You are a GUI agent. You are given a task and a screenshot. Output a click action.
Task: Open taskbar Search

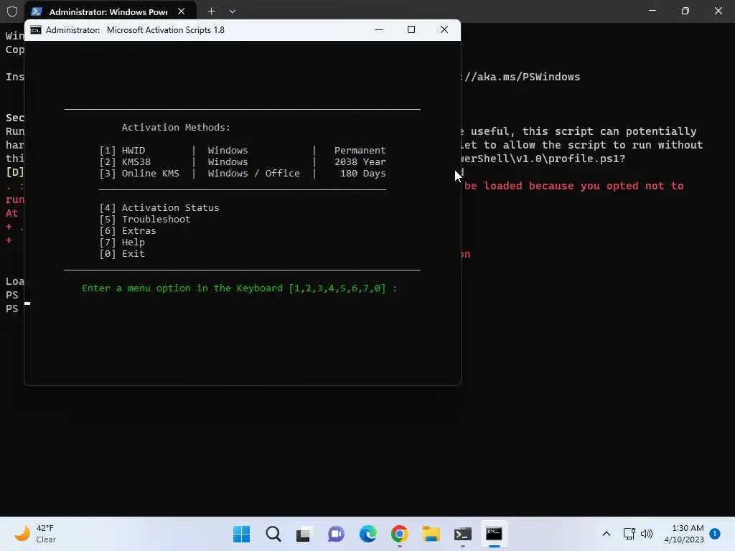pos(273,534)
